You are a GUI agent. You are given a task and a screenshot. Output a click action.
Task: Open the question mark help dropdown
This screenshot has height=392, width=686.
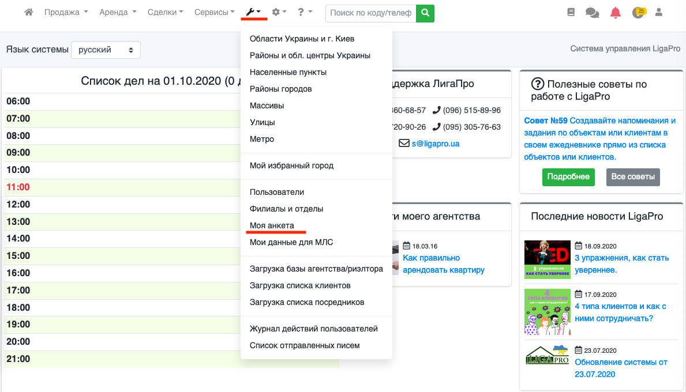pyautogui.click(x=305, y=12)
